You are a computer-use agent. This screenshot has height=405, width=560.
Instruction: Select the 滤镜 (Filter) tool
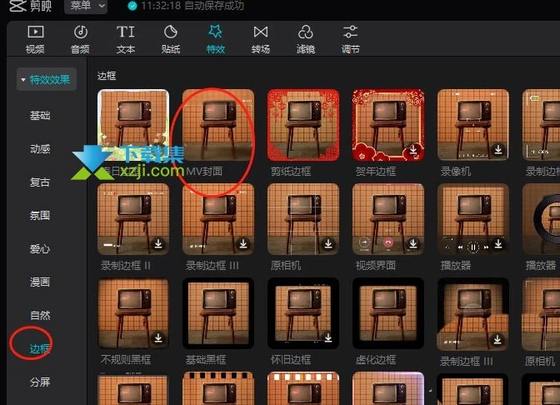pos(306,38)
